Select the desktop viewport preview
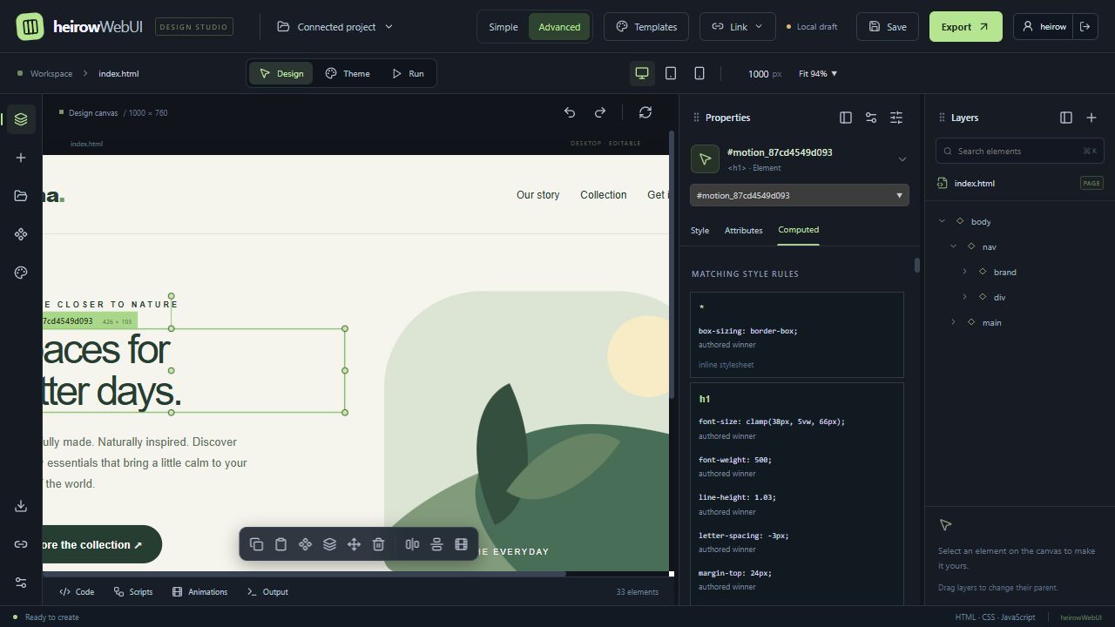1115x627 pixels. (642, 74)
